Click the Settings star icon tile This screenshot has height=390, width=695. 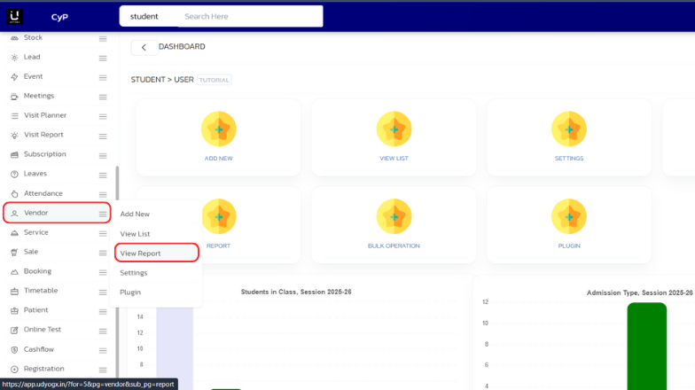[568, 129]
